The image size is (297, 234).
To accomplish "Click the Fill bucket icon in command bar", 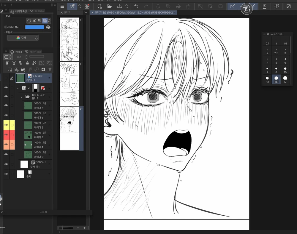I will point(178,7).
